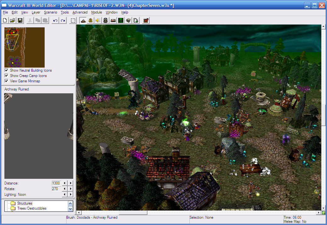Click the "Time: 06:00" status text
327x225 pixels.
pos(292,217)
